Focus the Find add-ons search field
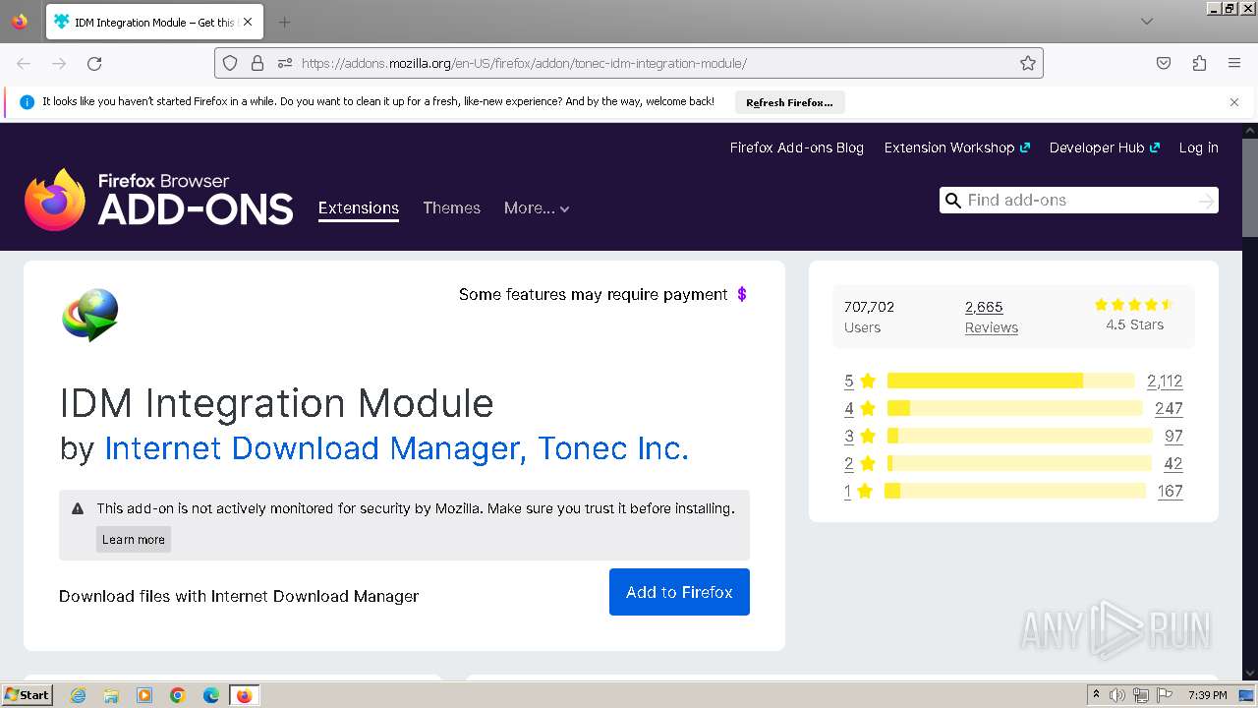1258x708 pixels. (1078, 200)
